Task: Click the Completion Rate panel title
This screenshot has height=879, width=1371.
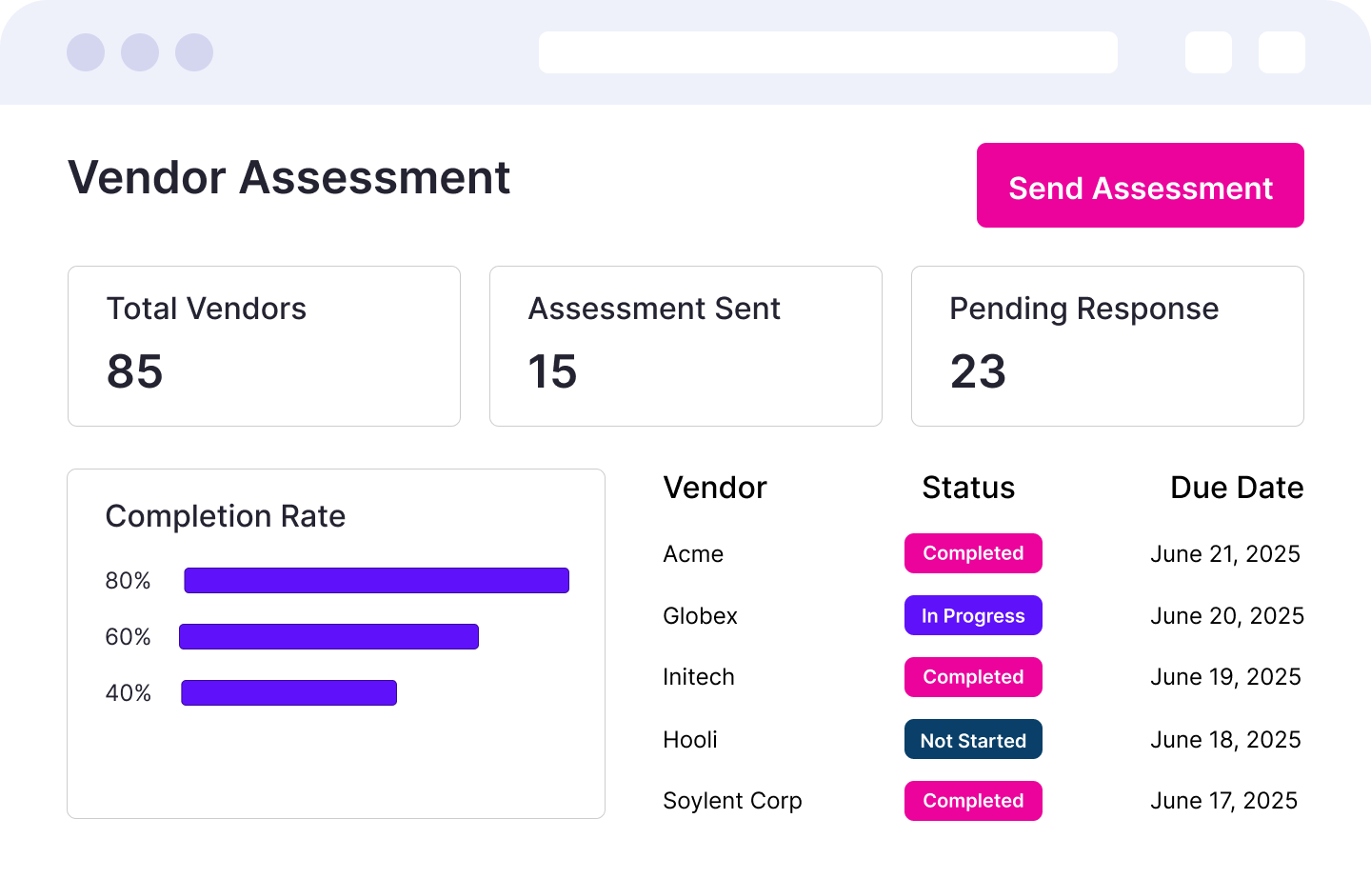Action: point(226,516)
